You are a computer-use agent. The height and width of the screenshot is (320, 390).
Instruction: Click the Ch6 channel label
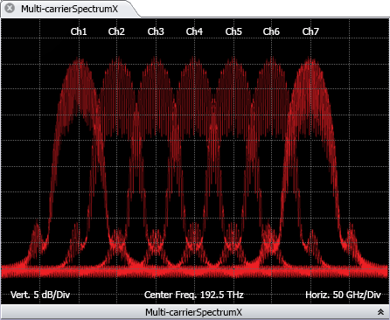coord(271,31)
